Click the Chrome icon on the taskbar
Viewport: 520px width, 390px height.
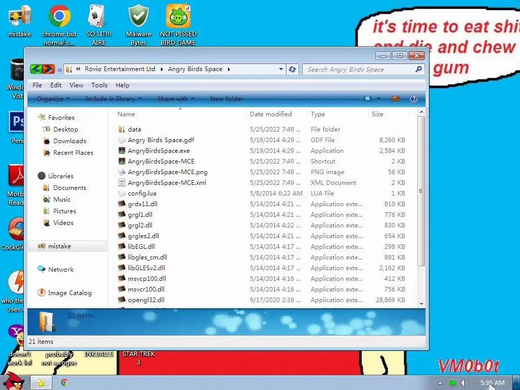coord(64,382)
